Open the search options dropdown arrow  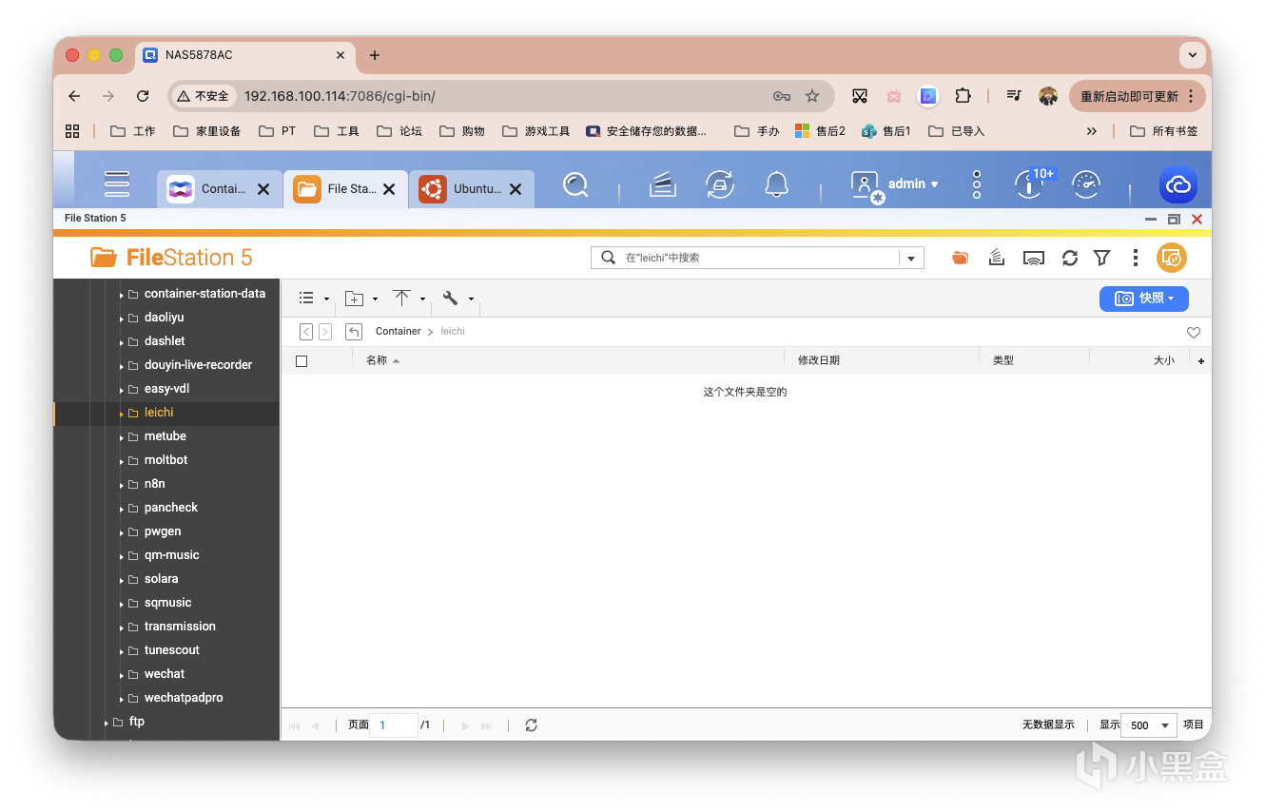tap(911, 258)
